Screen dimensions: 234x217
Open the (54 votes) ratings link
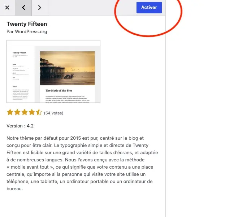click(54, 113)
